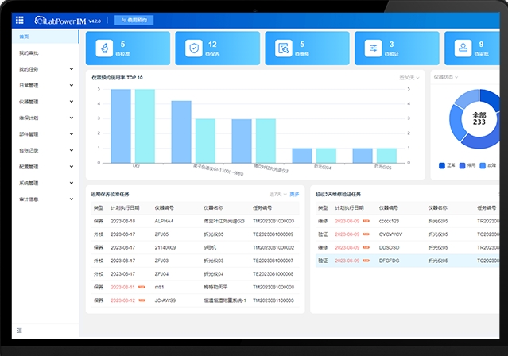Open the 待校准 5 summary card
The height and width of the screenshot is (356, 508).
(x=128, y=48)
